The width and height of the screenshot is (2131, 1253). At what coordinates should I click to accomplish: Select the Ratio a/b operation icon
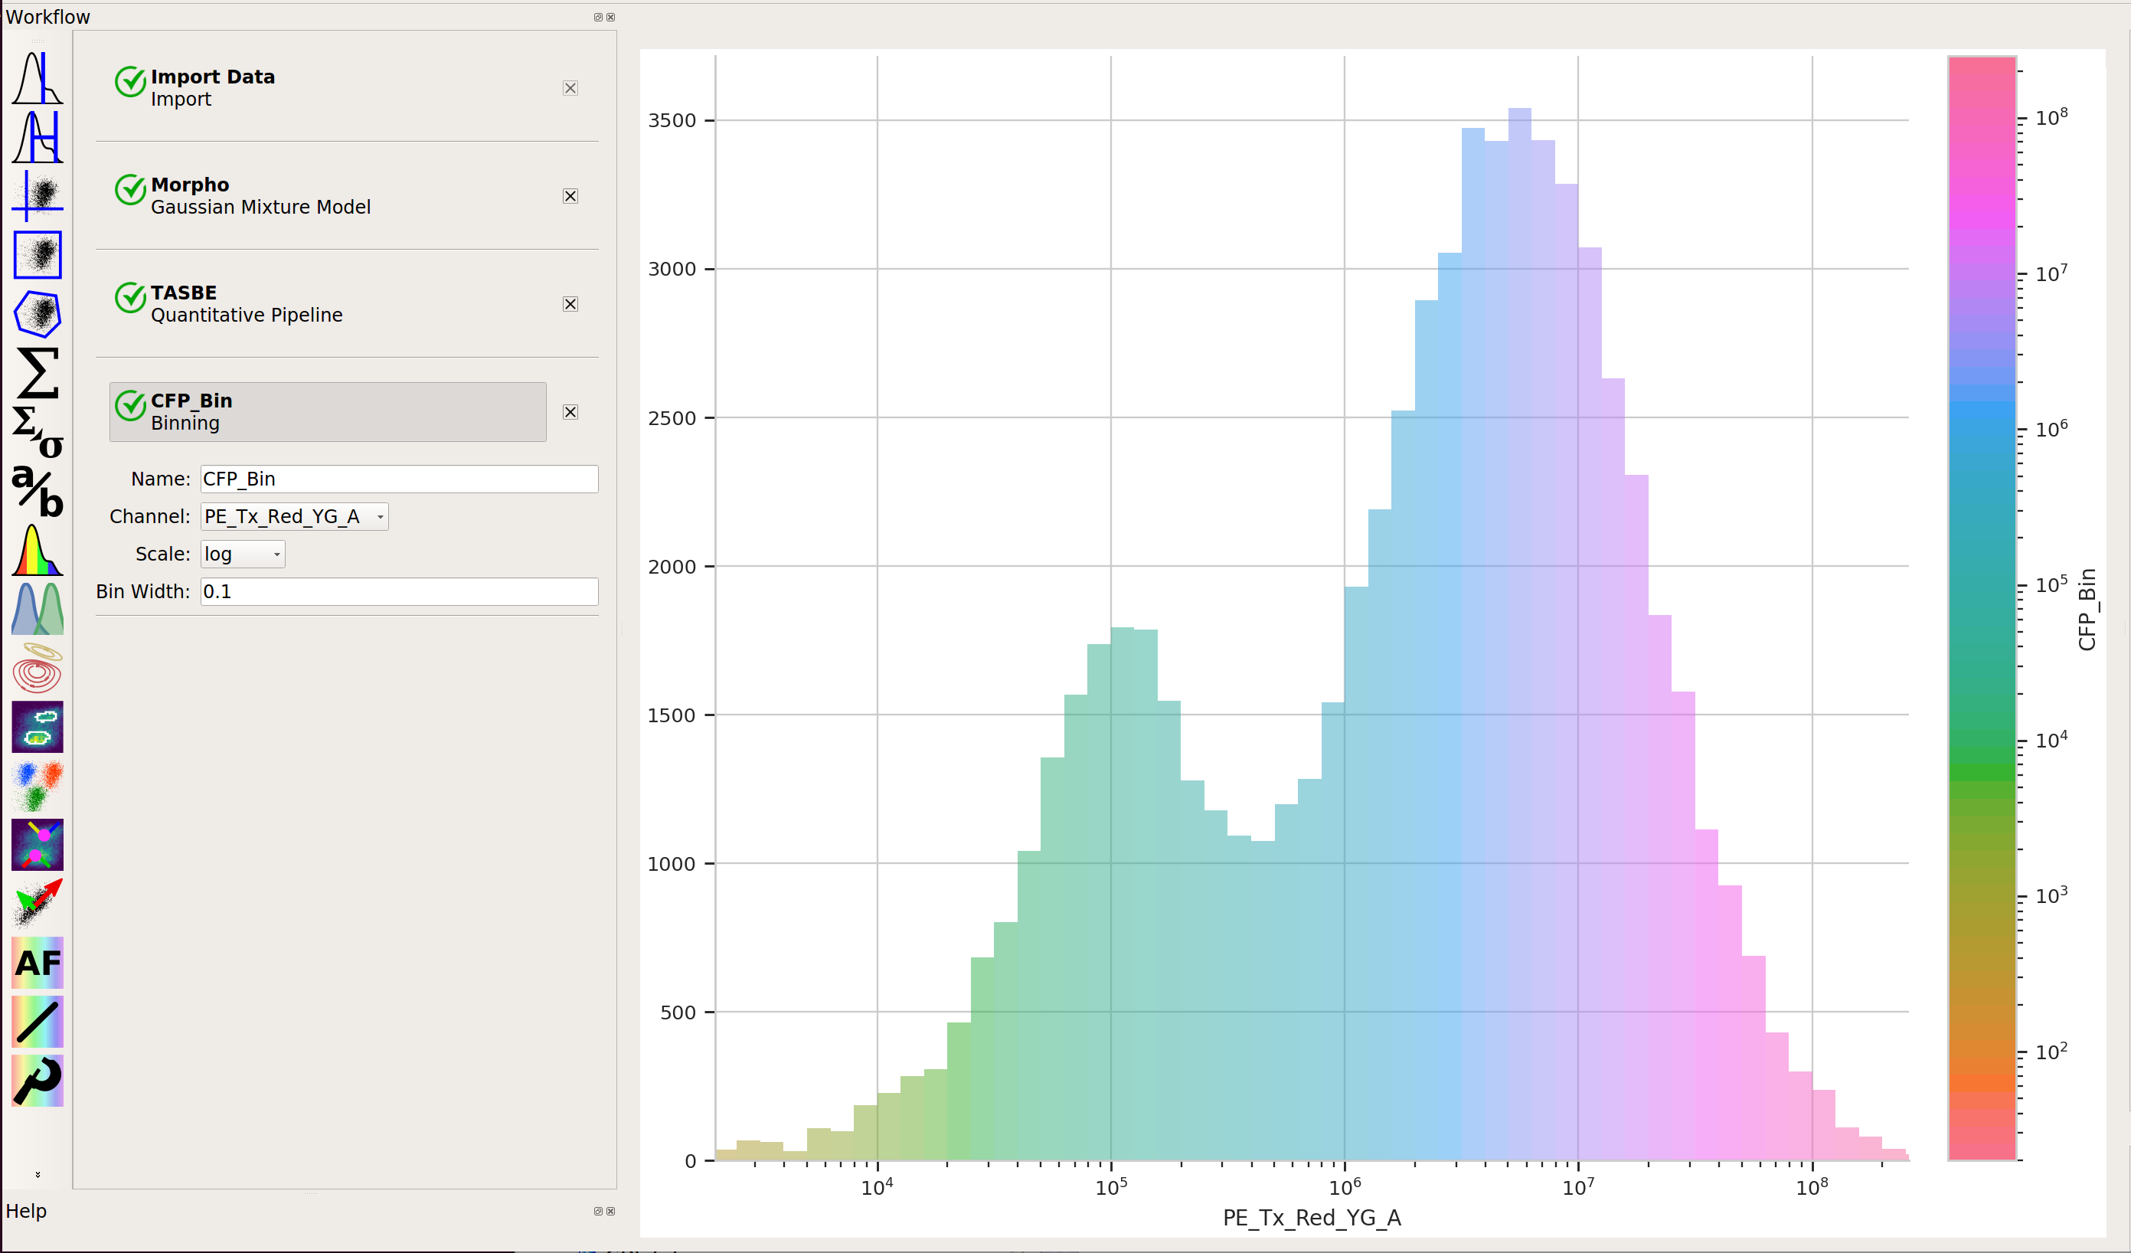pyautogui.click(x=38, y=491)
